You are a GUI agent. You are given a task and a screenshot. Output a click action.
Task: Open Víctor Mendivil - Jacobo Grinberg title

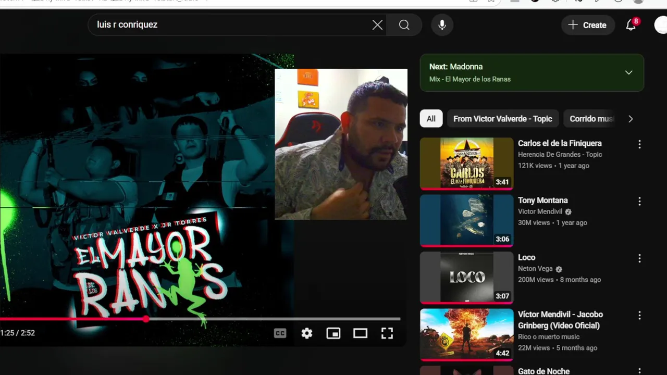point(560,320)
